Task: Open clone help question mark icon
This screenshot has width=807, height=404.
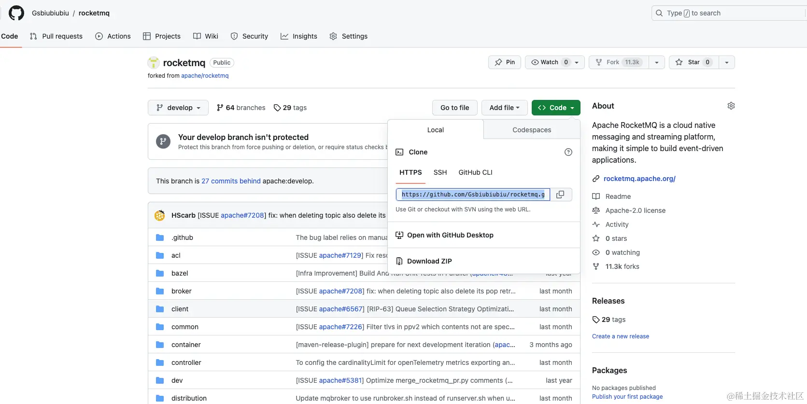Action: [568, 152]
